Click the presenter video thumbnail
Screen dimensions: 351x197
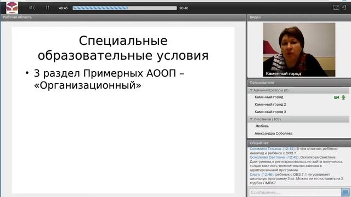pyautogui.click(x=299, y=50)
